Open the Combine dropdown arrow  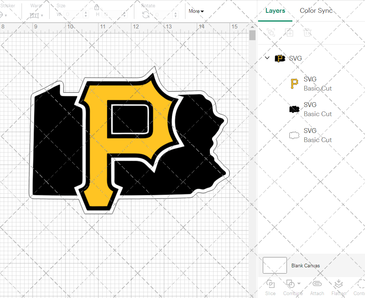coord(299,283)
